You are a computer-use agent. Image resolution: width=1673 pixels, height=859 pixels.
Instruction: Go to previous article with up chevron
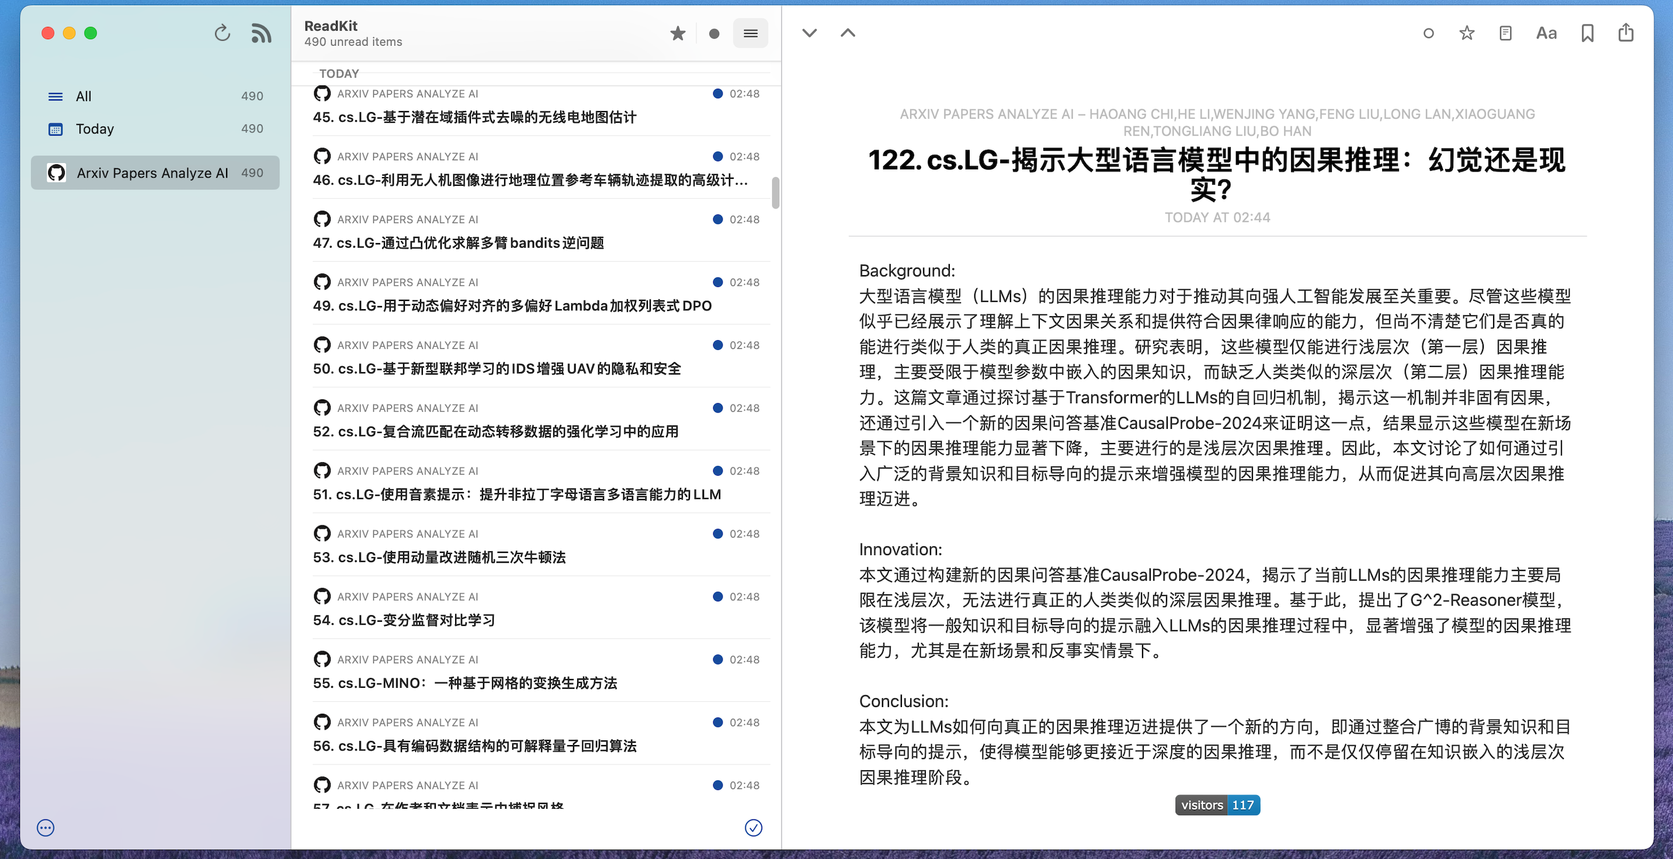(x=848, y=33)
